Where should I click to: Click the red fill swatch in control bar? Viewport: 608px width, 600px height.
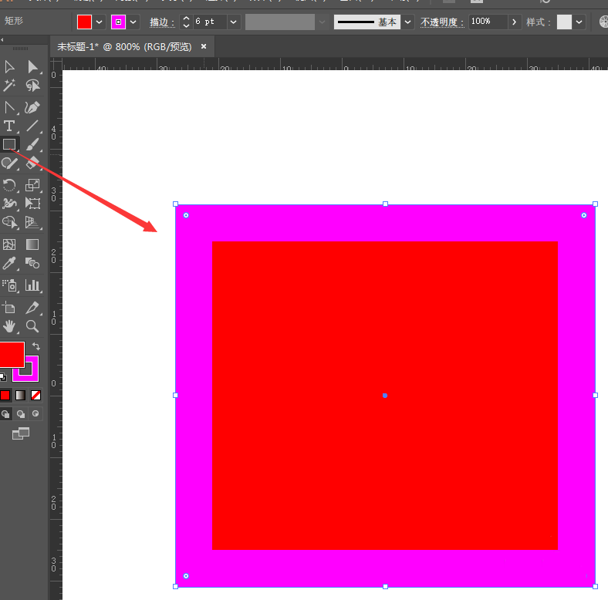pyautogui.click(x=84, y=22)
